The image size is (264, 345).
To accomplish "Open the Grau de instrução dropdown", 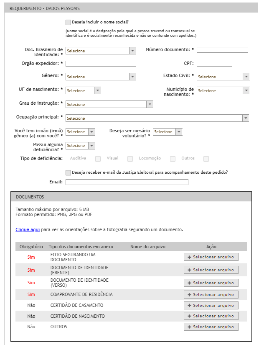I will [109, 105].
